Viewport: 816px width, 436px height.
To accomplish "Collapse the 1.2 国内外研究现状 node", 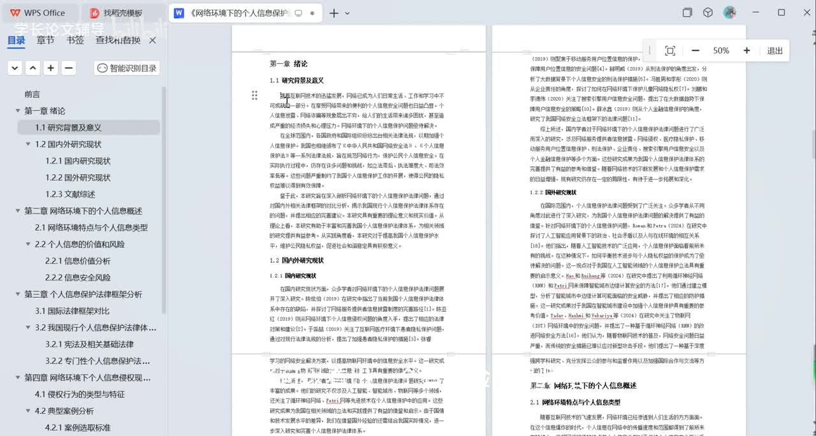I will [28, 144].
